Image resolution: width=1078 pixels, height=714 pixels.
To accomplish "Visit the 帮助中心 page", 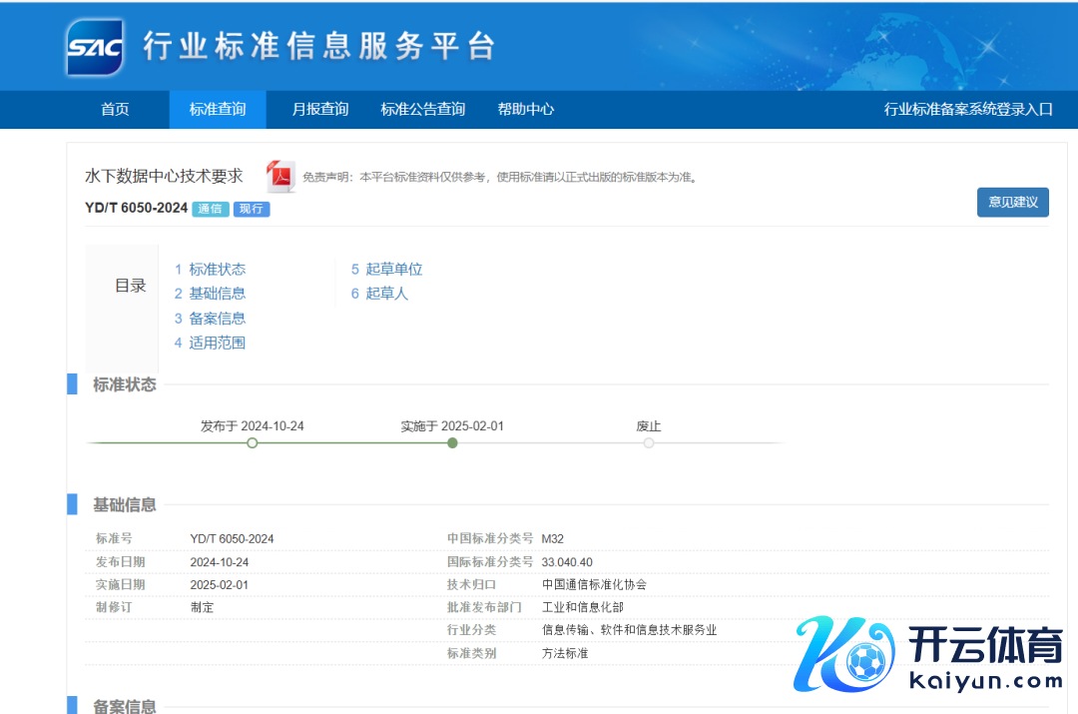I will tap(526, 110).
